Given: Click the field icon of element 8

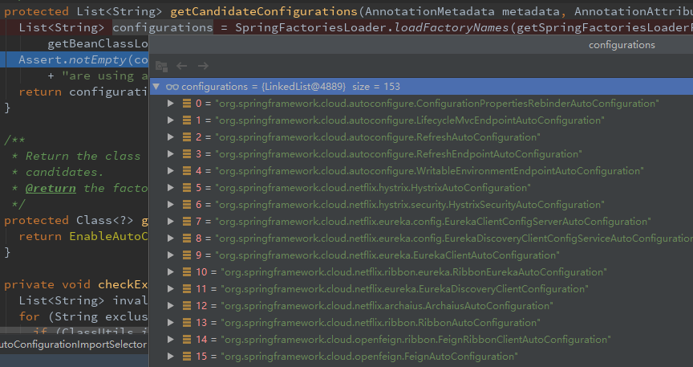Looking at the screenshot, I should (187, 238).
